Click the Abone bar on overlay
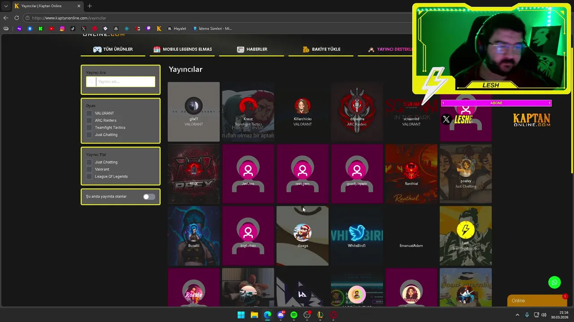 pos(496,103)
